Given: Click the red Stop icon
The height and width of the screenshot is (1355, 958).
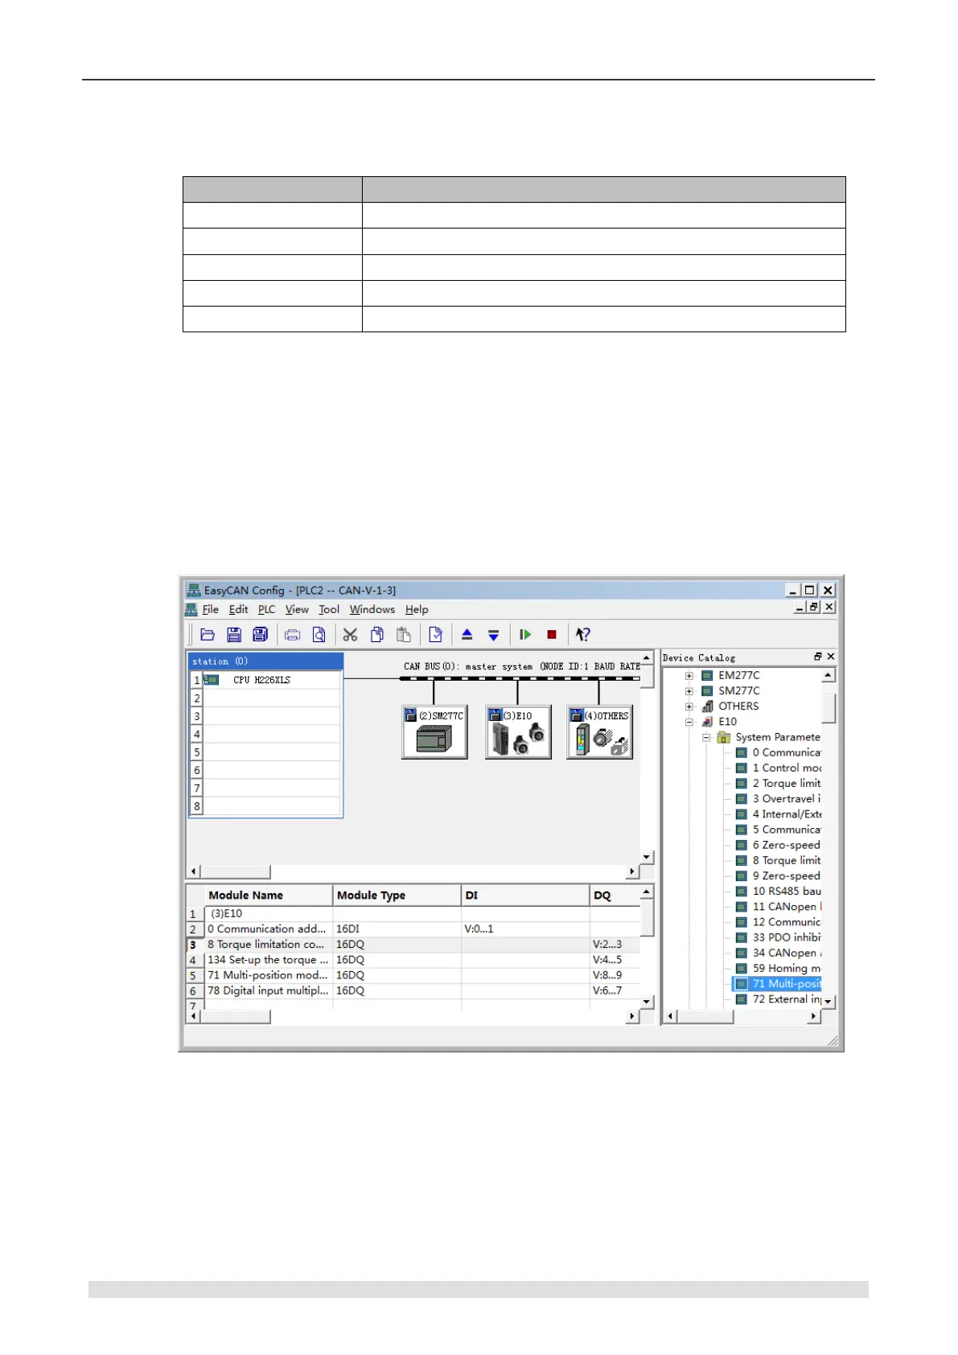Looking at the screenshot, I should coord(552,635).
